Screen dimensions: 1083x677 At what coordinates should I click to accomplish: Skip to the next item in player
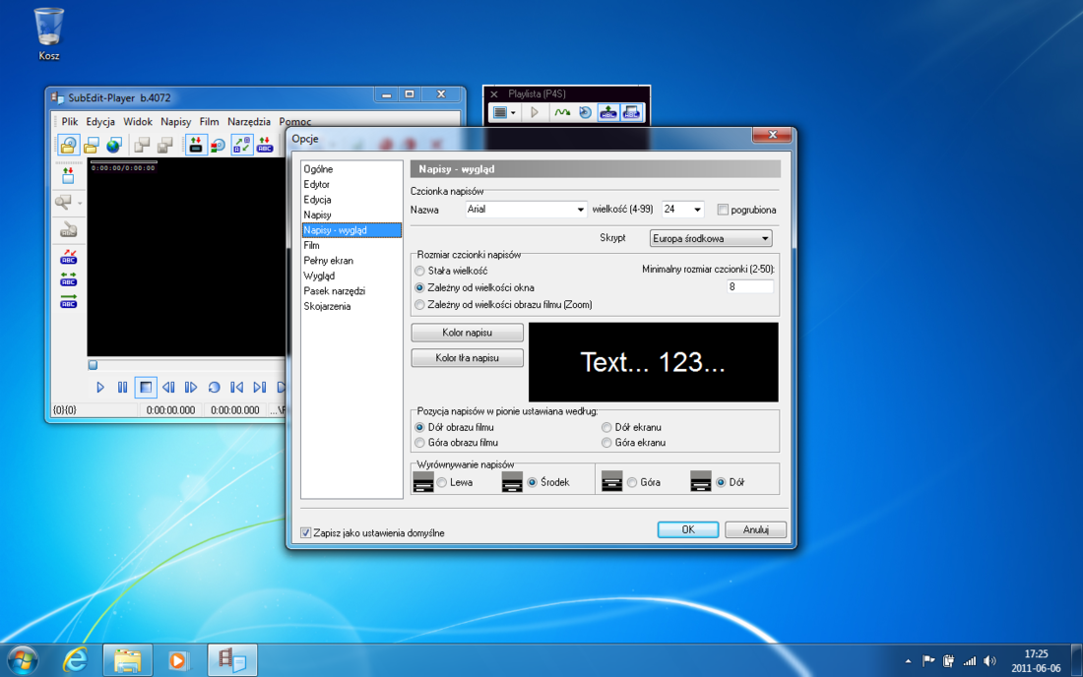(x=260, y=387)
